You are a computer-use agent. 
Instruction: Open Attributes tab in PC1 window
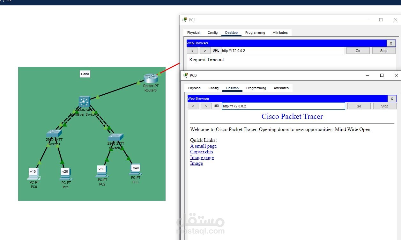pos(280,33)
